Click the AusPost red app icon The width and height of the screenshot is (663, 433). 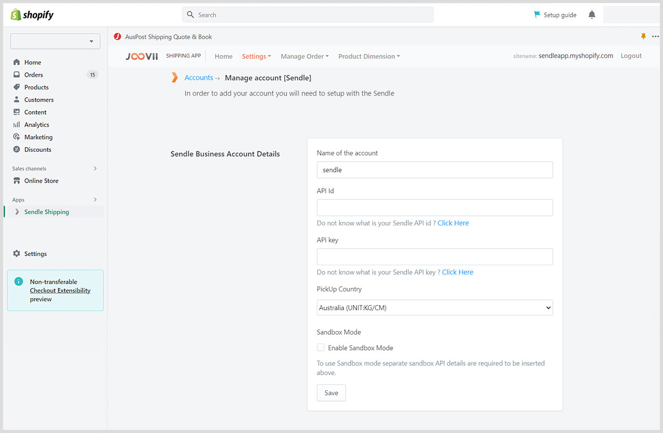[117, 37]
